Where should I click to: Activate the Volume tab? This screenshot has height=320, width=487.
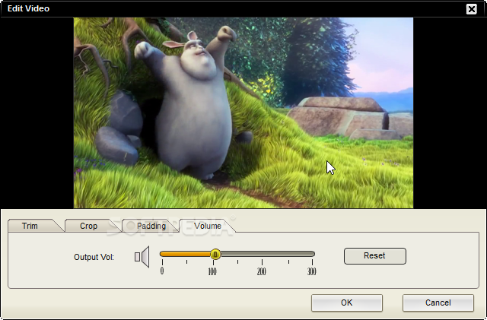coord(208,226)
